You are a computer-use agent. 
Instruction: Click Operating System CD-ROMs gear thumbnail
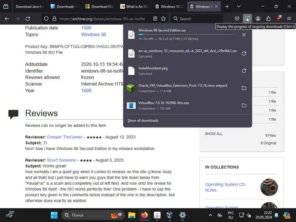click(269, 187)
